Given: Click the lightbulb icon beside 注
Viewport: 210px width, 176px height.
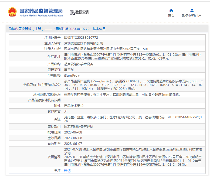Looking at the screenshot, I should coord(56,171).
